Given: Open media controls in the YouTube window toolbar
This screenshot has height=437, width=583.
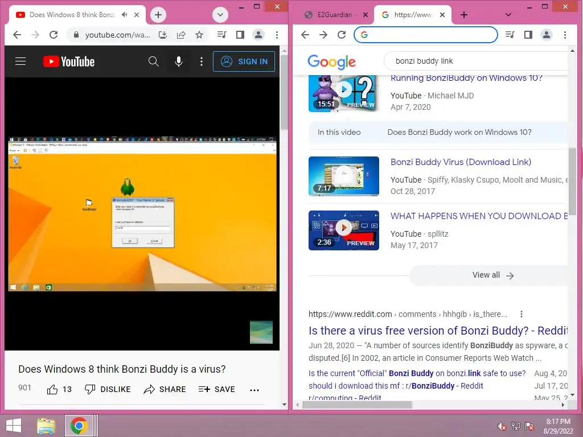Looking at the screenshot, I should pyautogui.click(x=221, y=35).
